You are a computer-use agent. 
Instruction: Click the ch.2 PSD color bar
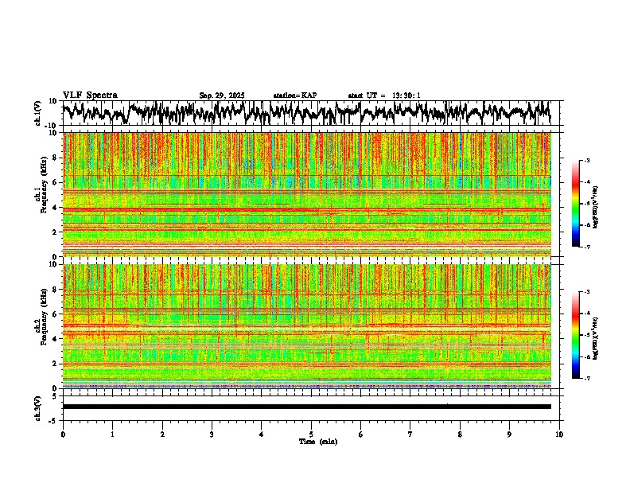tap(575, 335)
